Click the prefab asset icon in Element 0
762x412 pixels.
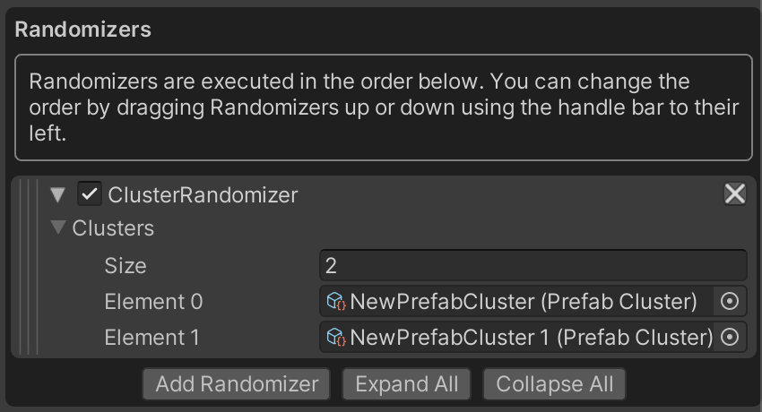(x=337, y=302)
